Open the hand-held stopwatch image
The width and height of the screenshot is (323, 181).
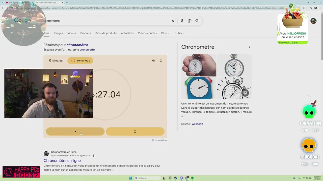click(199, 65)
